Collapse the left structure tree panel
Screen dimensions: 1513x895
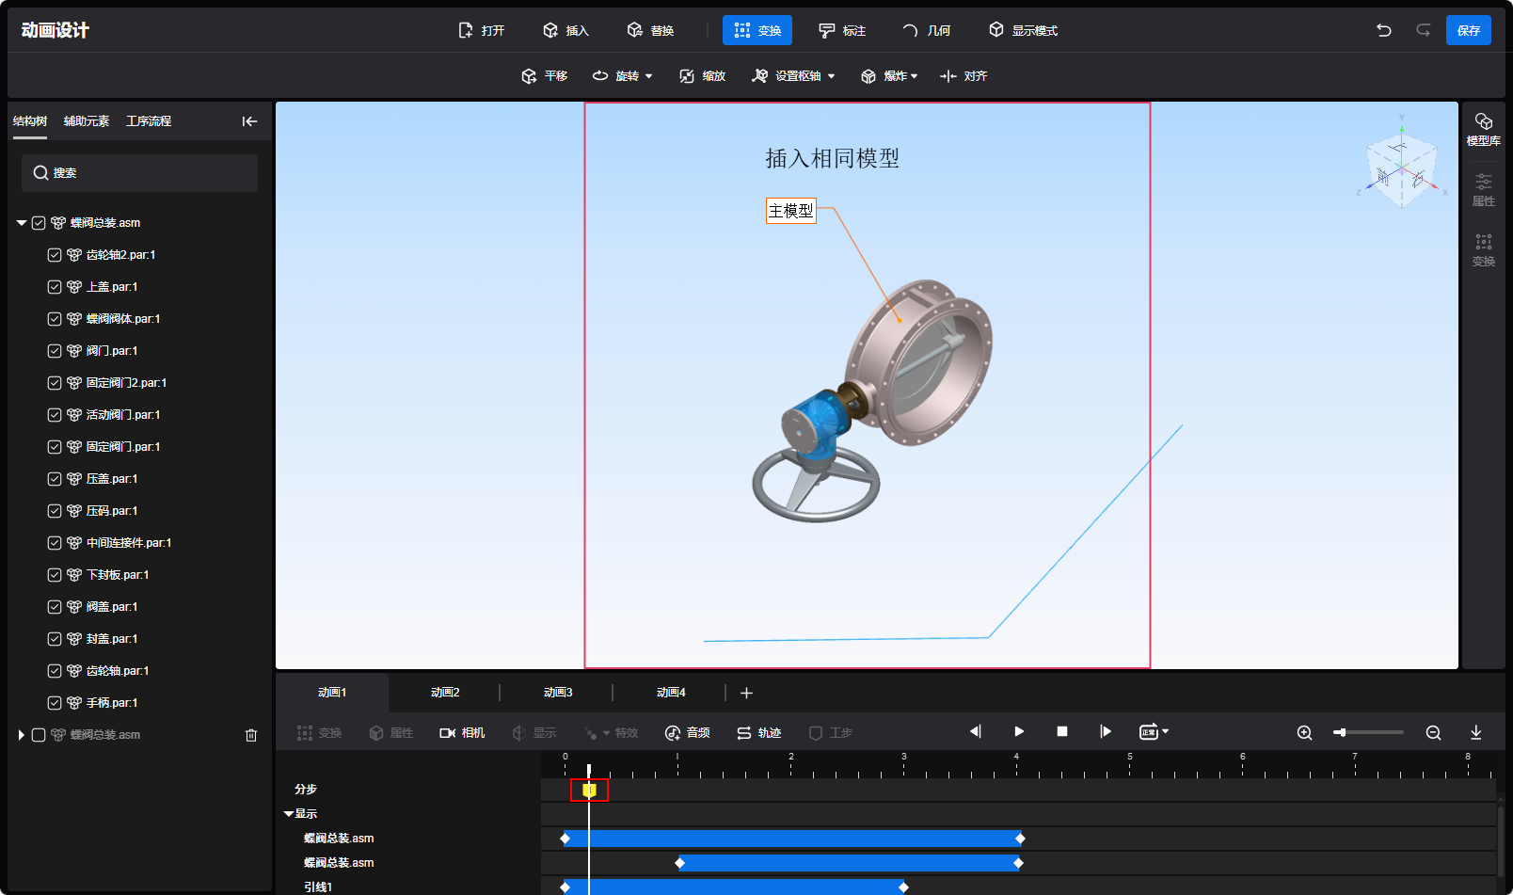[249, 121]
